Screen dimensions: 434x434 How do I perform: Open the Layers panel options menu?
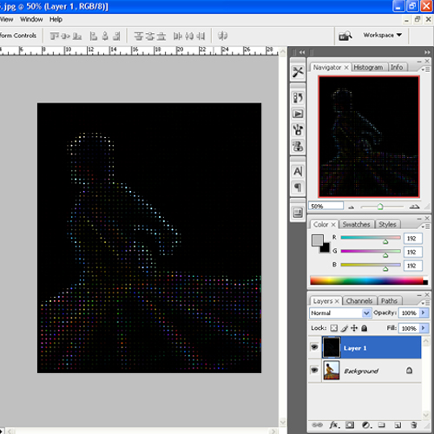pos(426,303)
